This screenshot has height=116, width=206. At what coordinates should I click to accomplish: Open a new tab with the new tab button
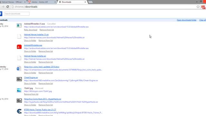tap(90, 2)
